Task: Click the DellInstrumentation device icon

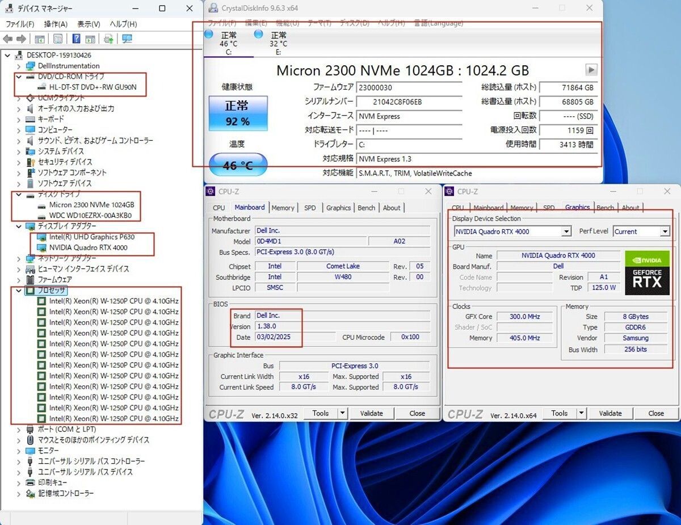Action: click(x=31, y=66)
